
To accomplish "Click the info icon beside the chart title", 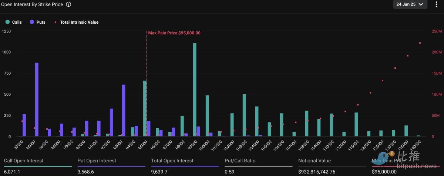I will [x=68, y=4].
